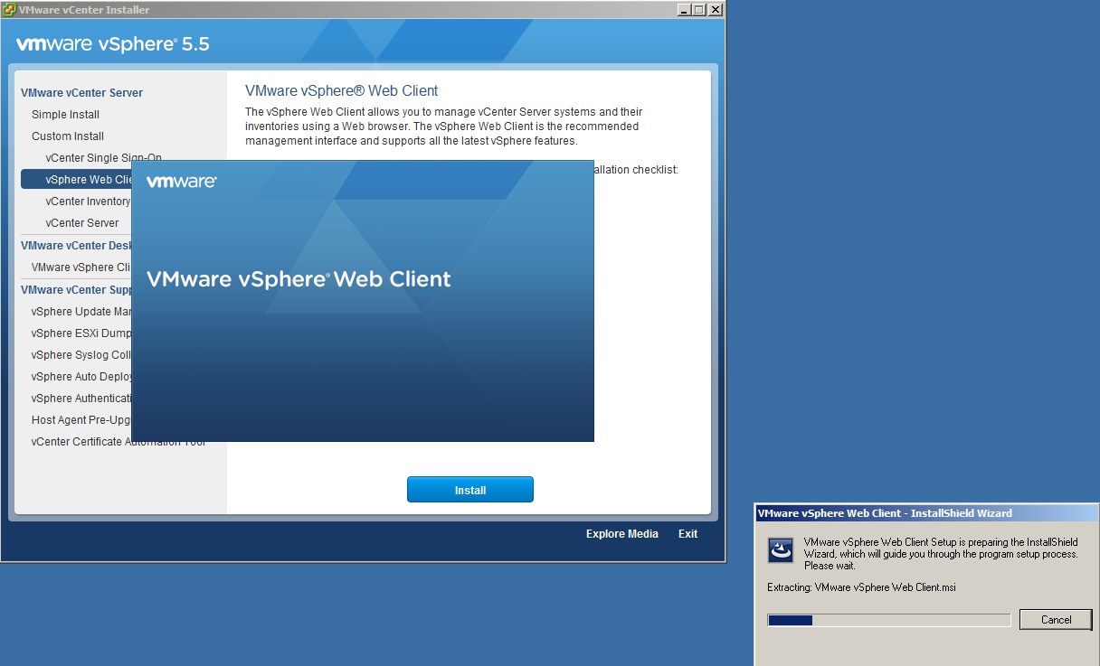Pick vCenter Server under Custom Install
Screen dimensions: 1100x666
[82, 223]
